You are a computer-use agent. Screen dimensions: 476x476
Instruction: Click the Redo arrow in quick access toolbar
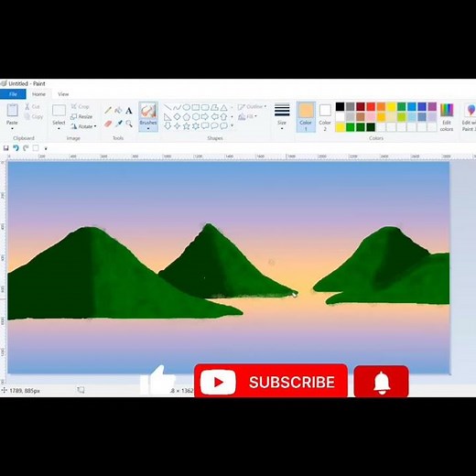tap(26, 148)
